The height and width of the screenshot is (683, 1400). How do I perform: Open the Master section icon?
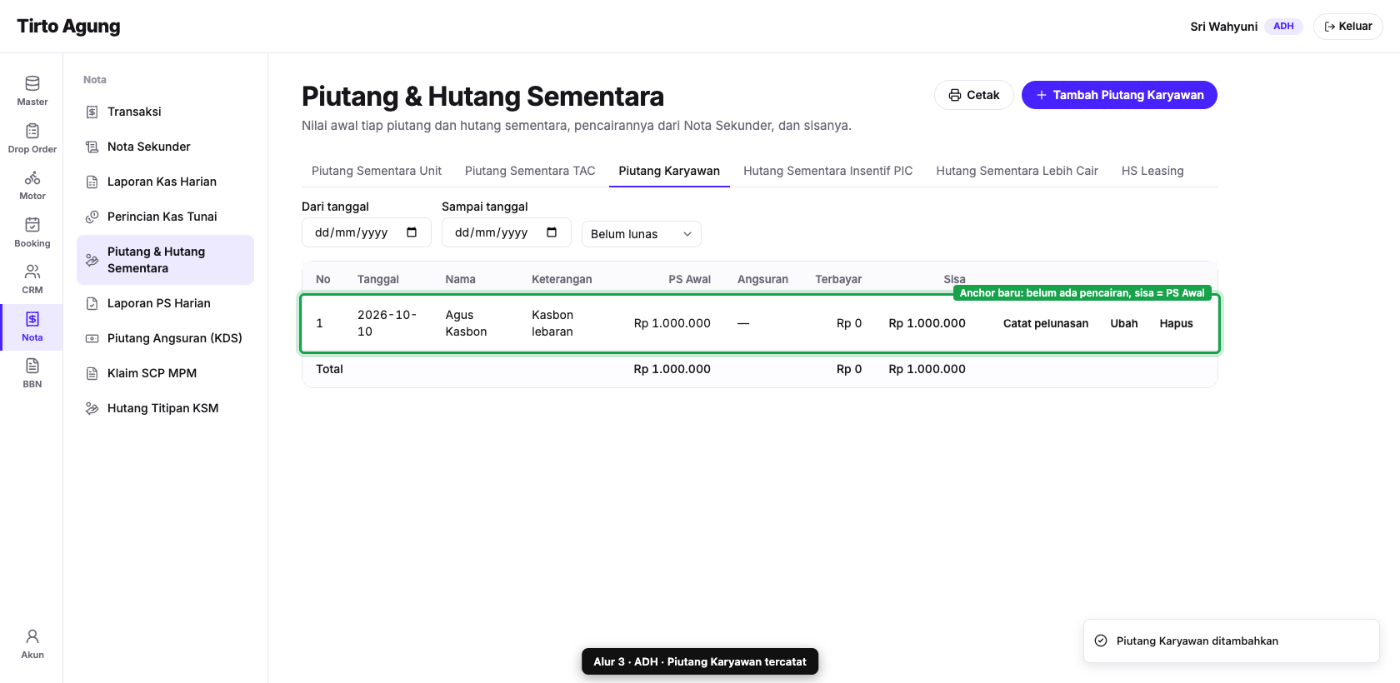32,83
